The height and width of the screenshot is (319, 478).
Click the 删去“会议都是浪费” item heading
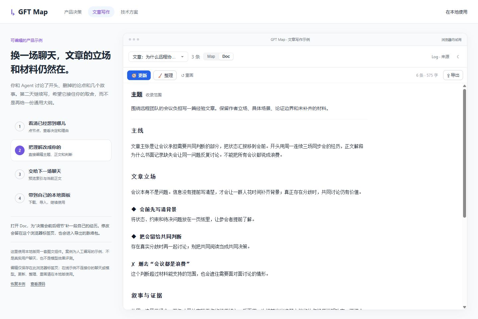164,264
